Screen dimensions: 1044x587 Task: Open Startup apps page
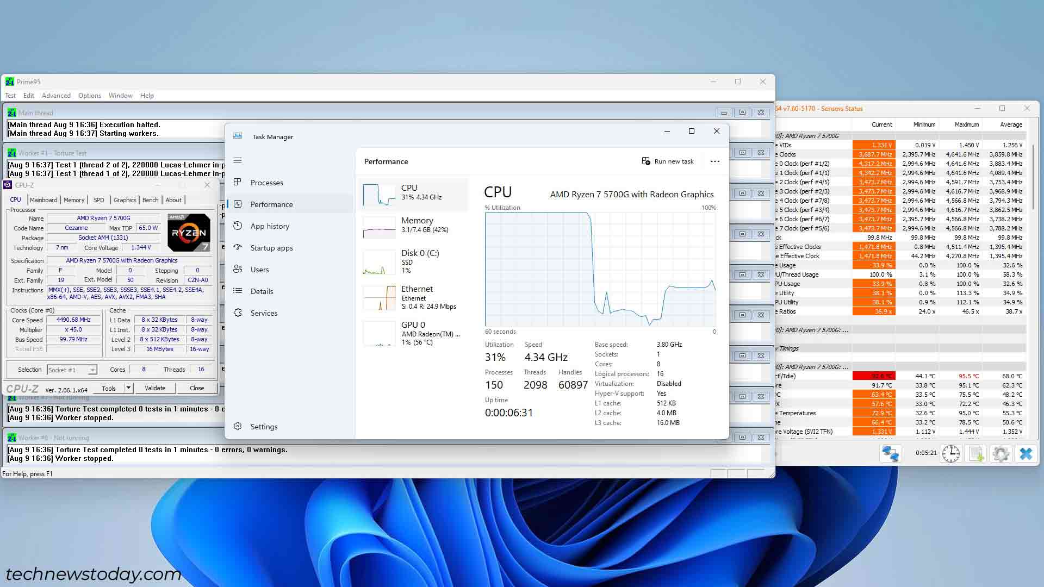click(271, 248)
